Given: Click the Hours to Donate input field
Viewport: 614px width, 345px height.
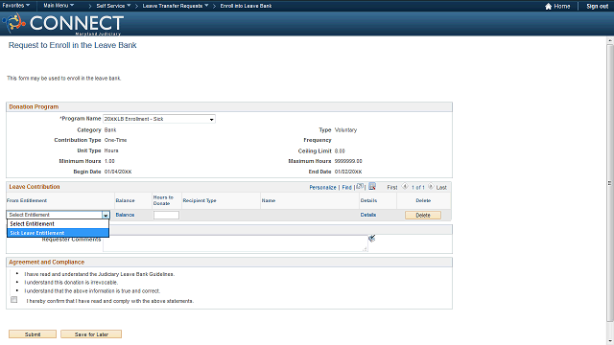Looking at the screenshot, I should pyautogui.click(x=166, y=215).
